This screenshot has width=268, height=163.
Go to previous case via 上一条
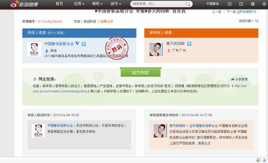(217, 11)
